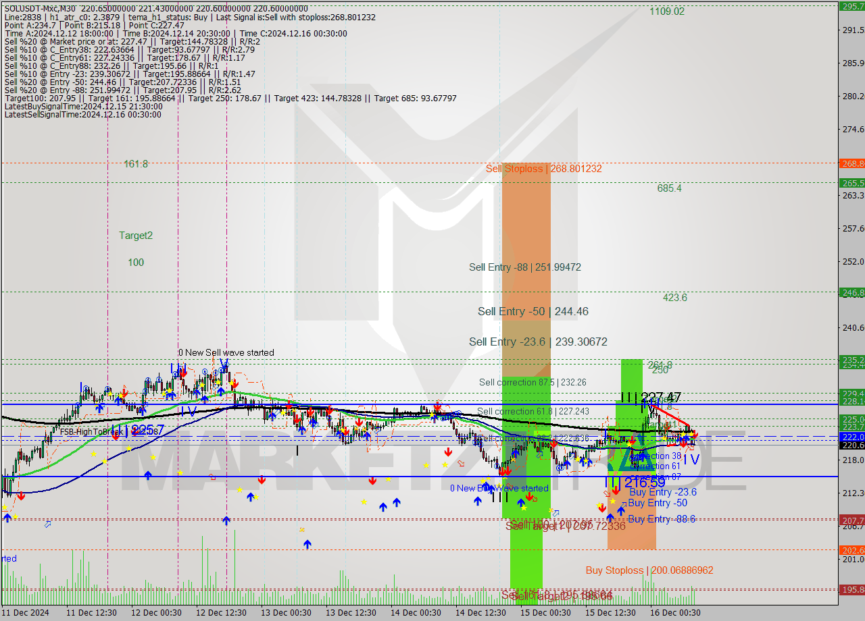Click the hollow orange sell arrow near Buy Entry -23.6
Screen dimensions: 865x621
point(606,493)
